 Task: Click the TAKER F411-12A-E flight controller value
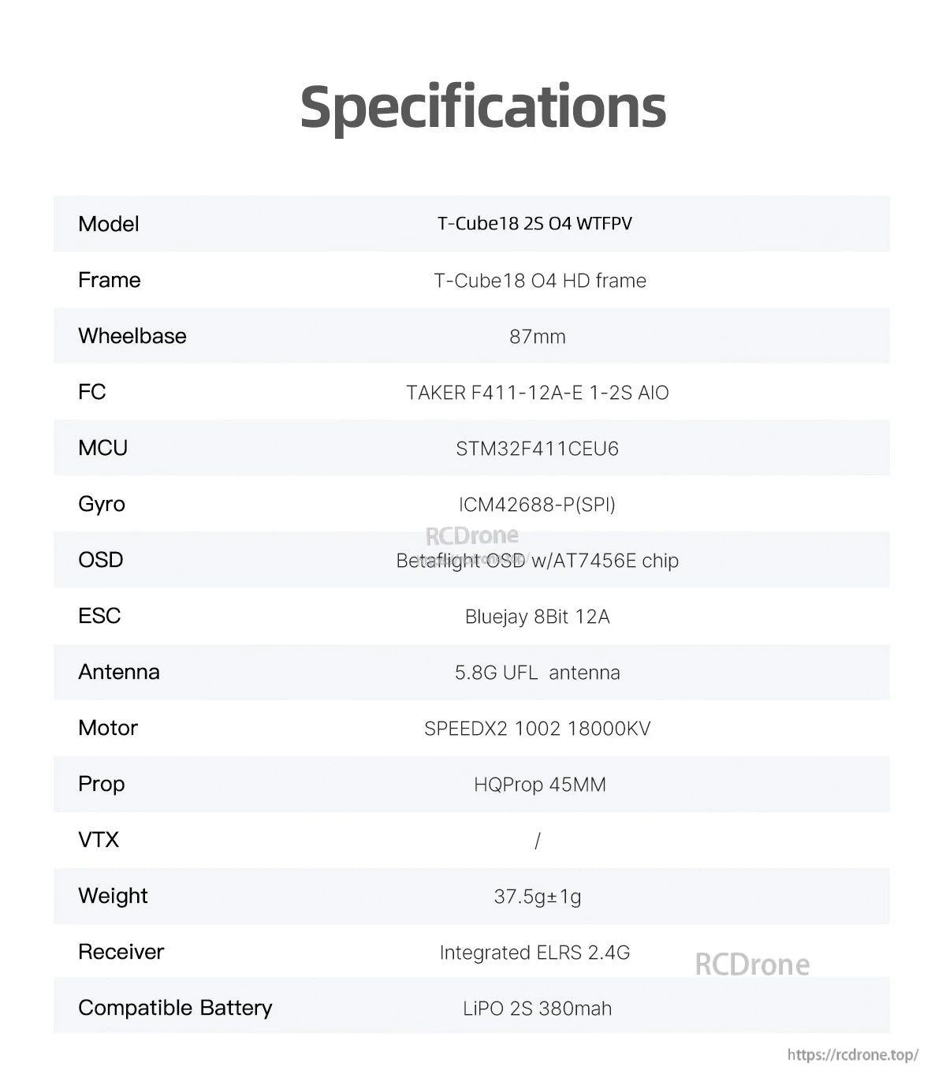[x=537, y=393]
